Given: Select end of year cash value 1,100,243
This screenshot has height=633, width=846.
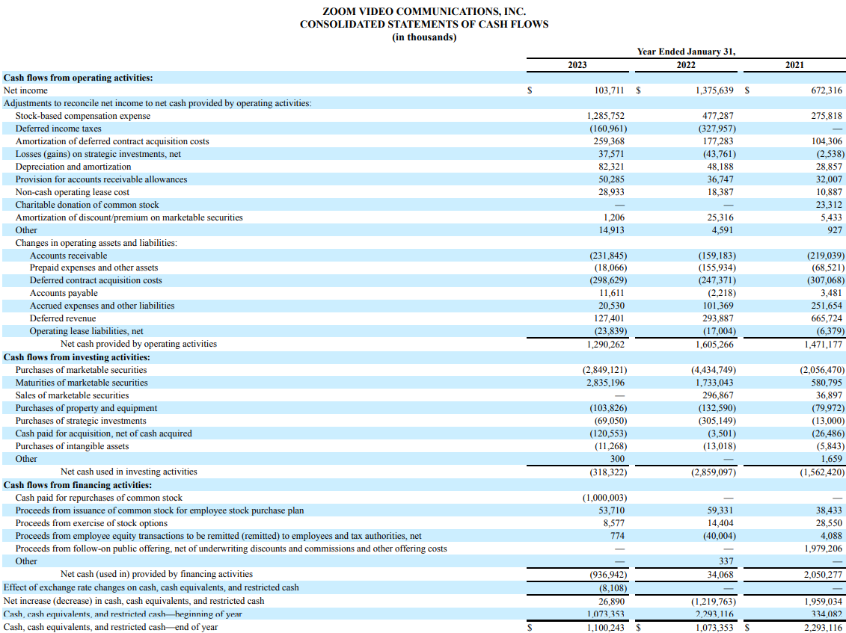Looking at the screenshot, I should [606, 627].
